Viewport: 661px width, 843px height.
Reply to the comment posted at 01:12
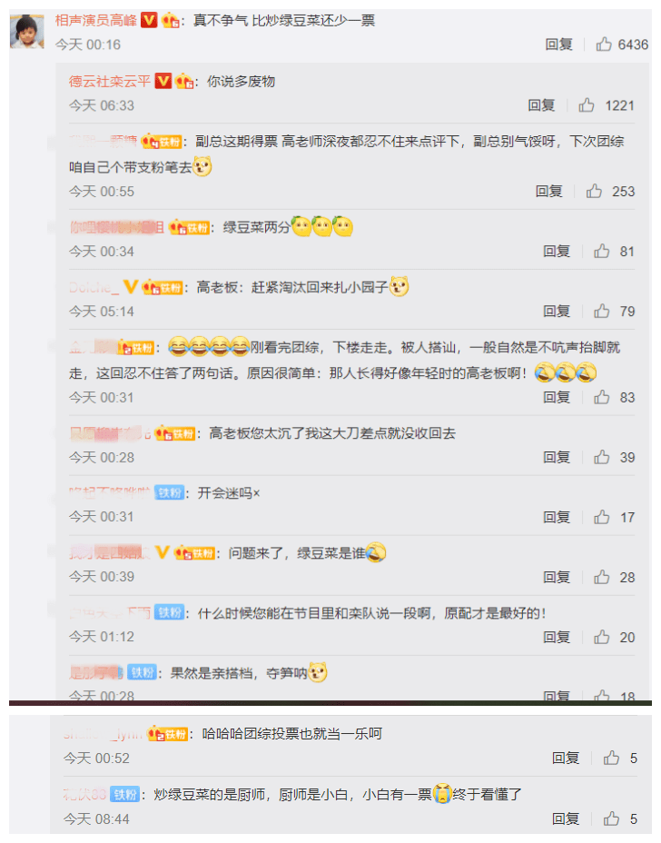pyautogui.click(x=557, y=637)
